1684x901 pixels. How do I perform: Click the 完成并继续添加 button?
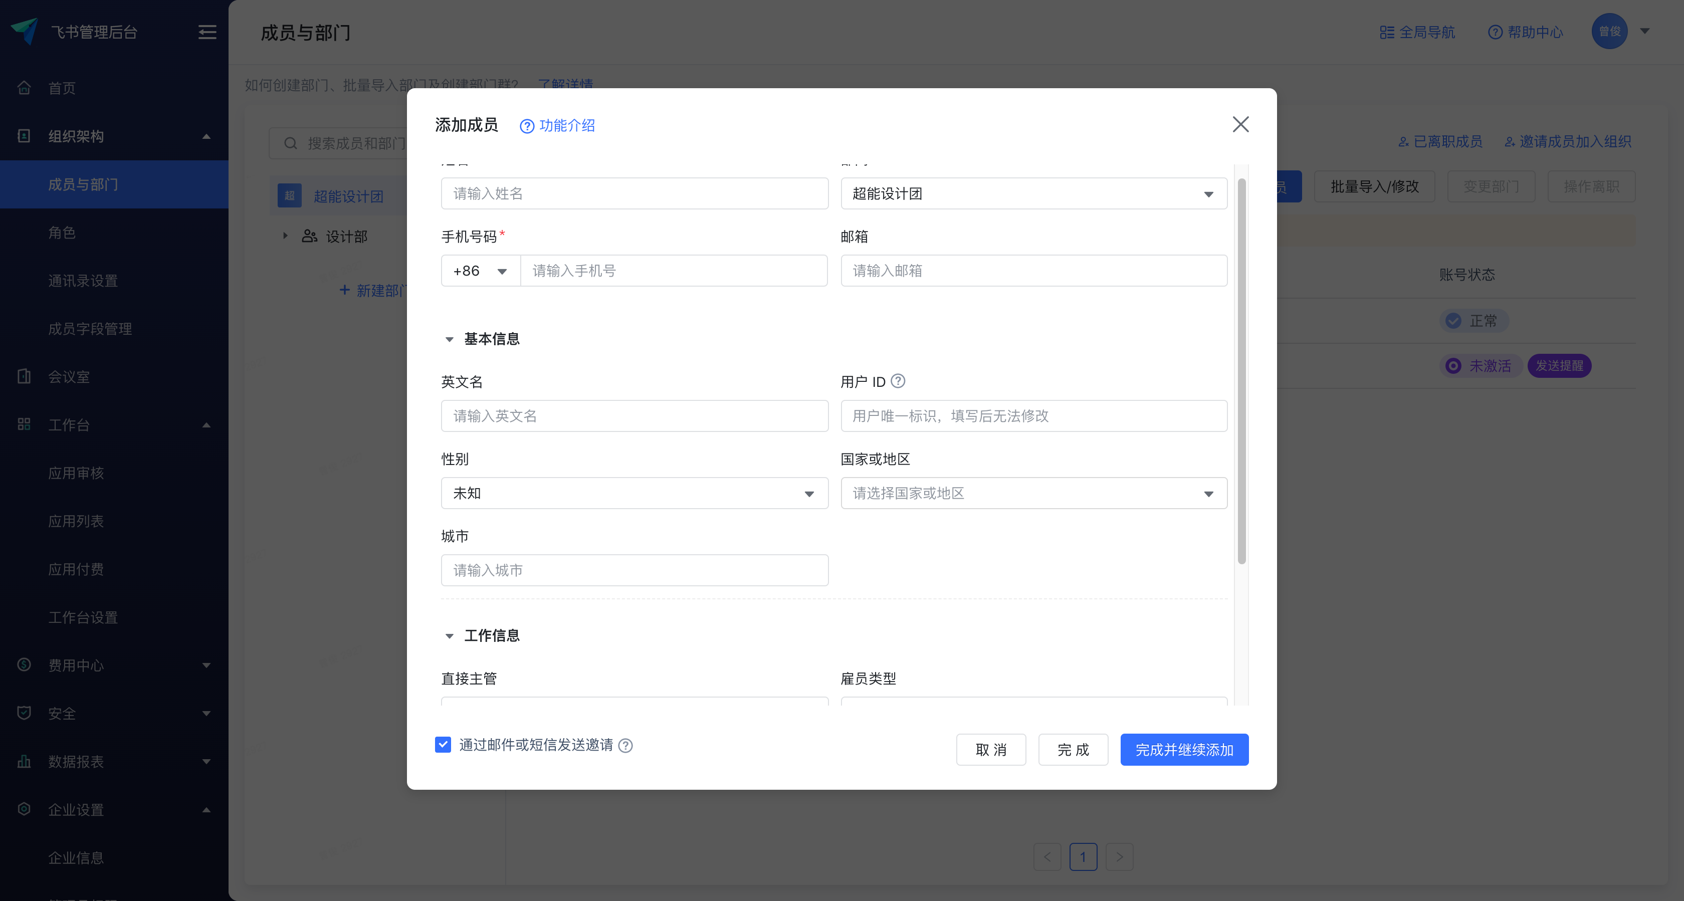1184,749
